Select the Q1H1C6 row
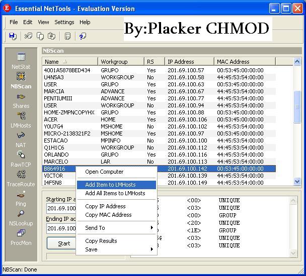Image resolution: width=306 pixels, height=276 pixels. 159,148
